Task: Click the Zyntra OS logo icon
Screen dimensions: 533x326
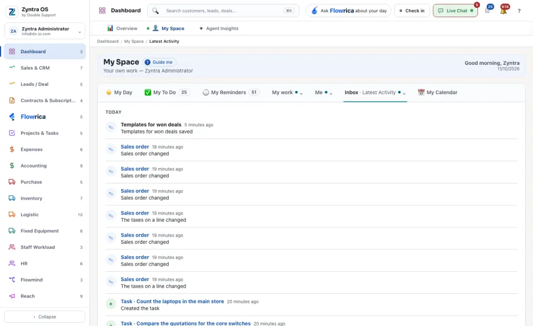Action: (12, 12)
